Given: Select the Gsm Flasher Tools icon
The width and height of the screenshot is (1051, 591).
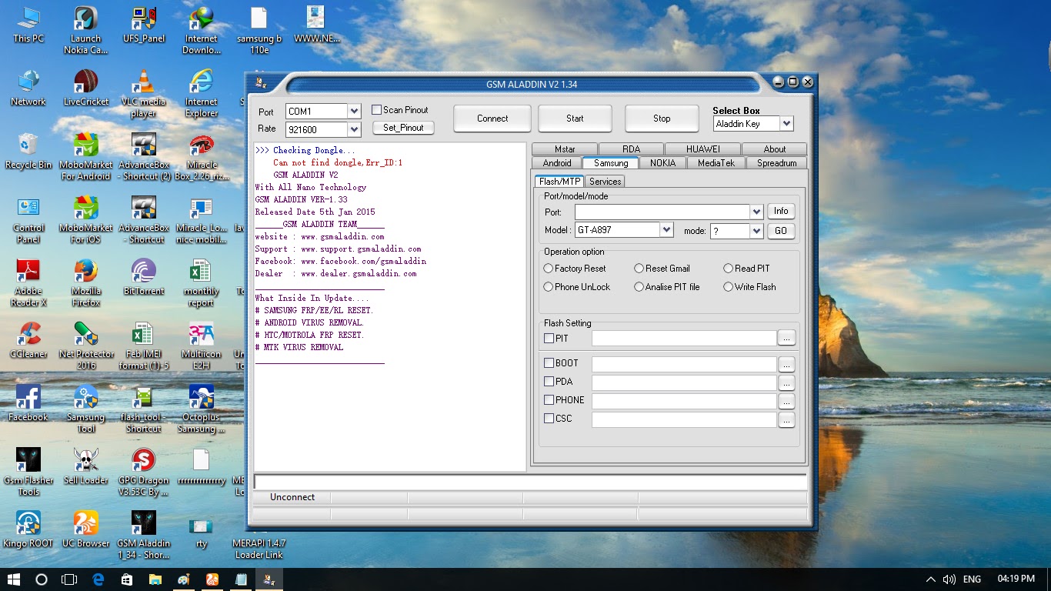Looking at the screenshot, I should (x=28, y=472).
